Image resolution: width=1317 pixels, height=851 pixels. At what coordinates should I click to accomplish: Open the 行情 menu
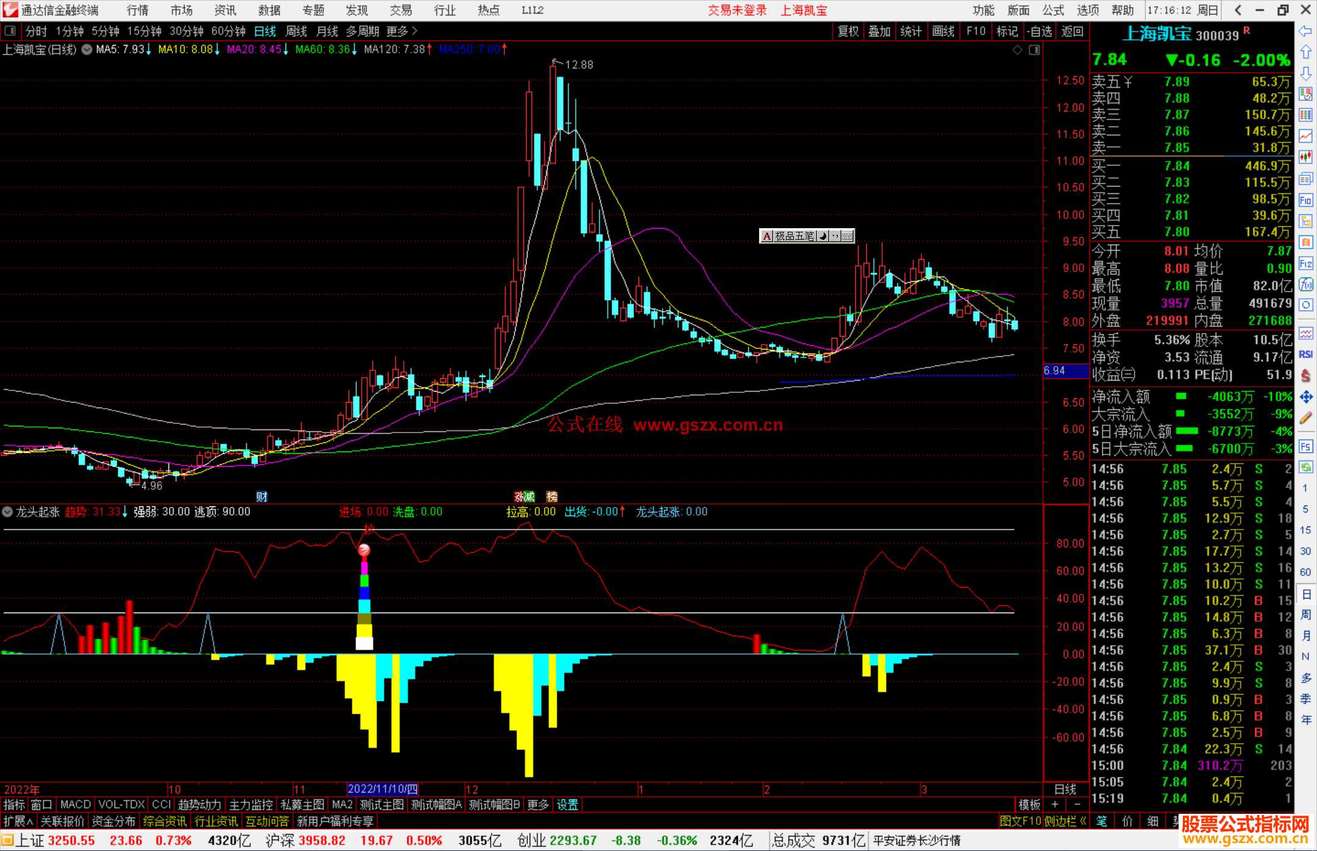138,10
